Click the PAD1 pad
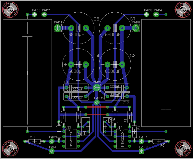Image resolution: width=193 pixels, height=159 pixels. [141, 141]
